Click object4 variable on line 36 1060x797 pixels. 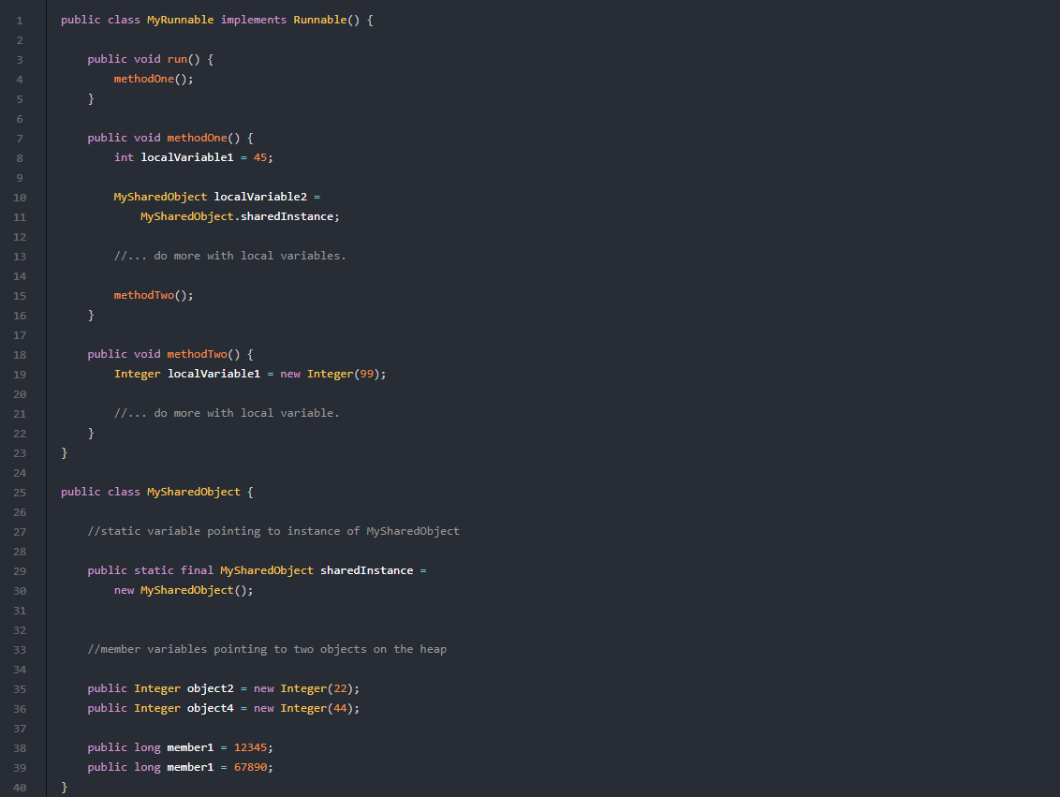(x=211, y=708)
